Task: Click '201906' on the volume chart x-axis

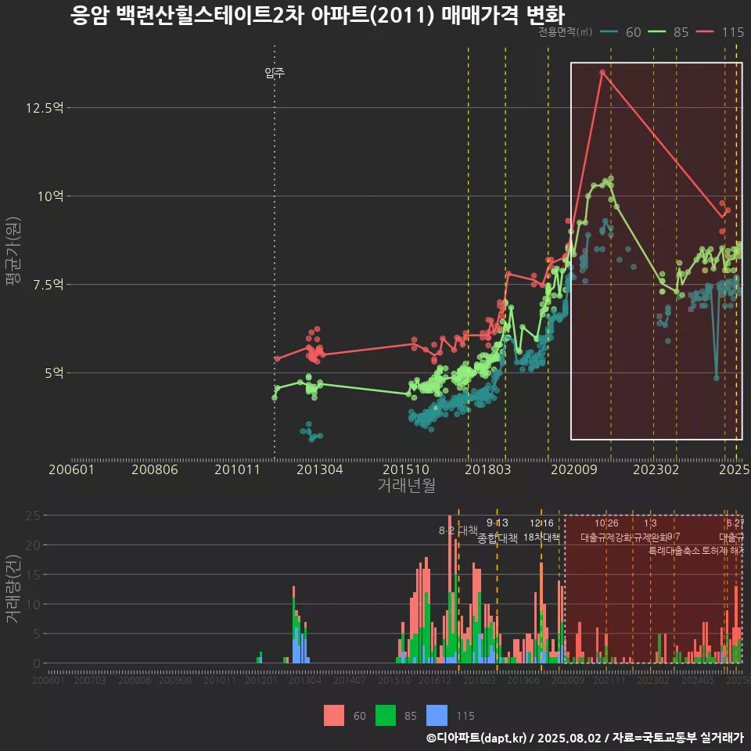Action: (523, 680)
